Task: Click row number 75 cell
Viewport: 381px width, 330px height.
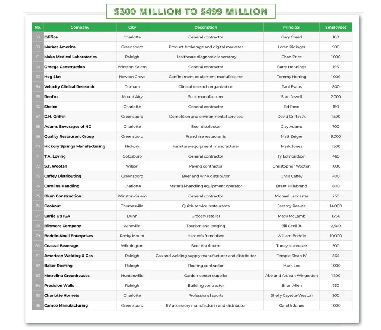Action: coord(38,196)
